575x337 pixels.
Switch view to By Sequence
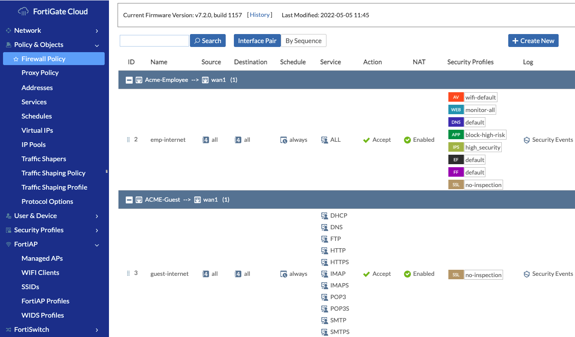coord(304,41)
